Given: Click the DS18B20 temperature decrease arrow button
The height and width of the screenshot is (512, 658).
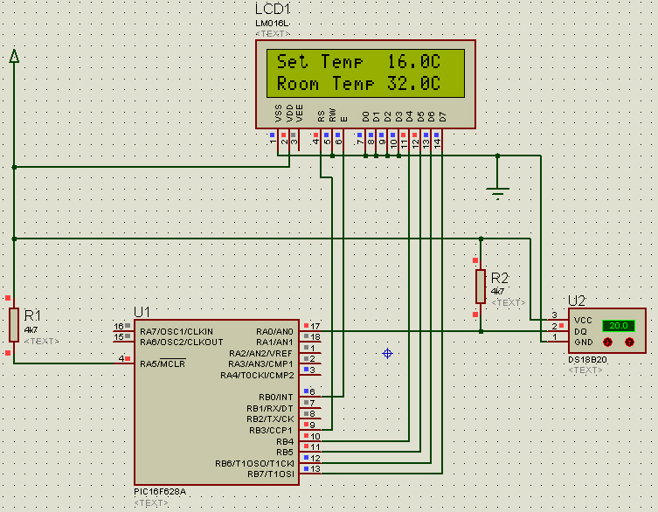Looking at the screenshot, I should pyautogui.click(x=607, y=342).
